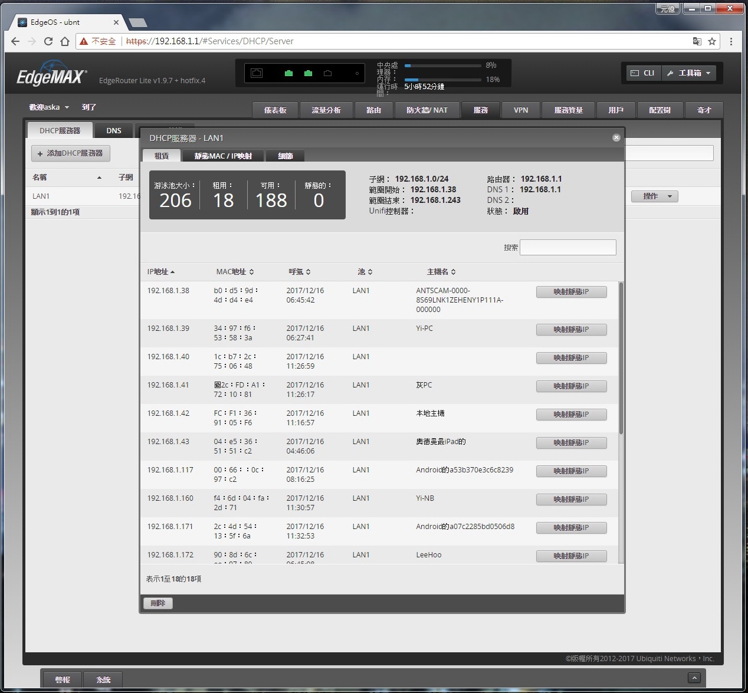This screenshot has width=748, height=693.
Task: Click Add DHCP server button
Action: pyautogui.click(x=70, y=153)
